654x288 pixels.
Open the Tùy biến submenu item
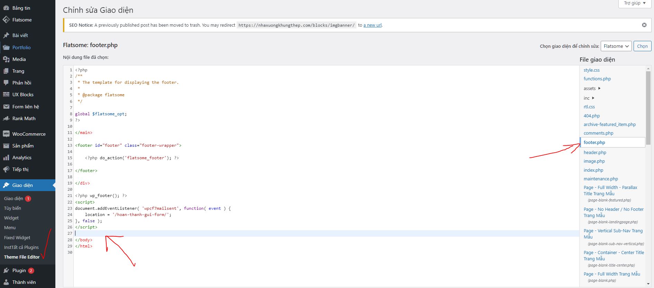[x=12, y=208]
